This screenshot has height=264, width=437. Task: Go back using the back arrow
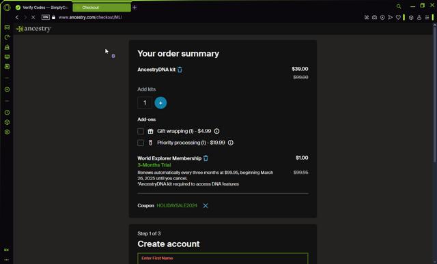pyautogui.click(x=17, y=17)
